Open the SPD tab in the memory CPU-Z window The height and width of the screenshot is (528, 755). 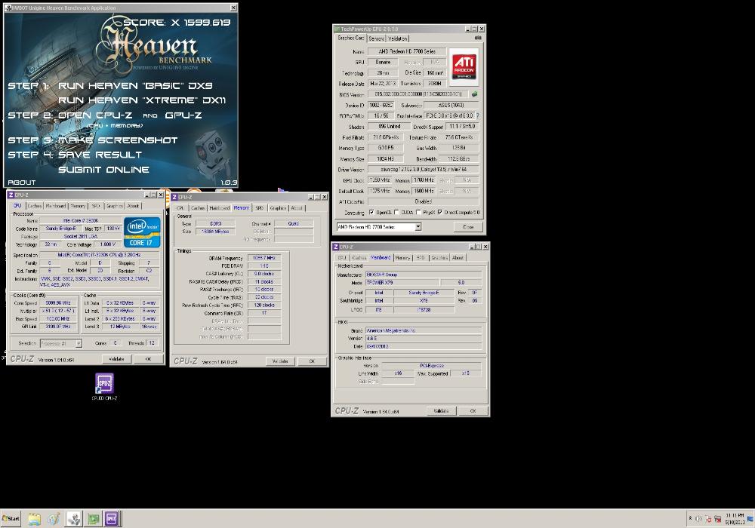click(260, 208)
